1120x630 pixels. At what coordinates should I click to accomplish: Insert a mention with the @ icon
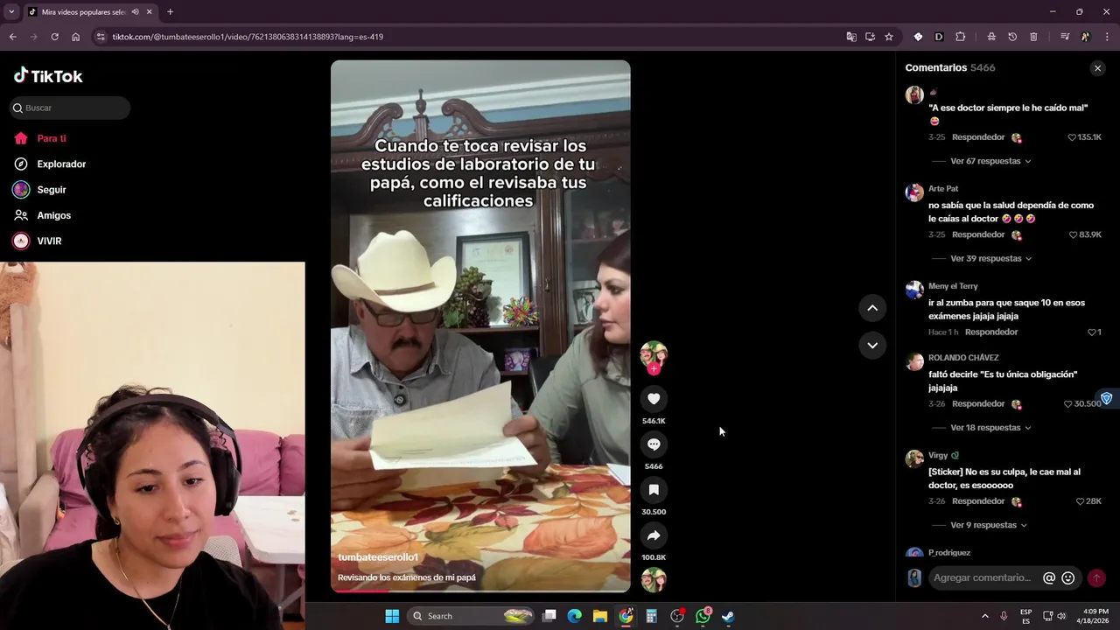(1049, 577)
